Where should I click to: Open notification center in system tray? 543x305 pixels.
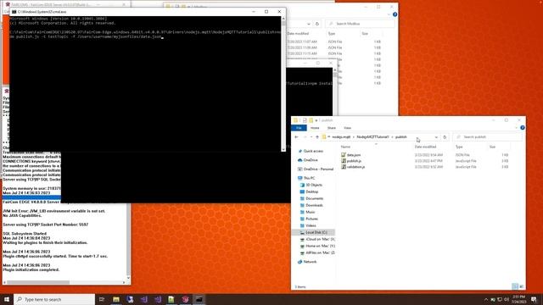click(534, 299)
